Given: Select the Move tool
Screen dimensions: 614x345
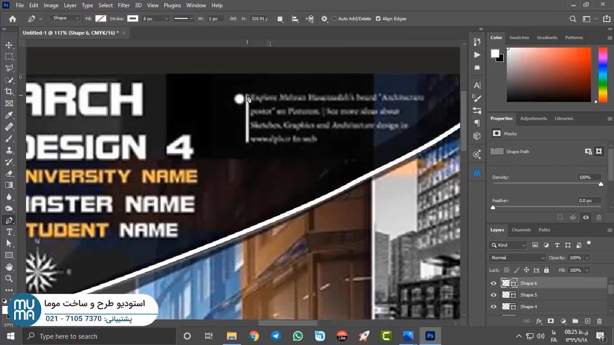Looking at the screenshot, I should pos(9,45).
